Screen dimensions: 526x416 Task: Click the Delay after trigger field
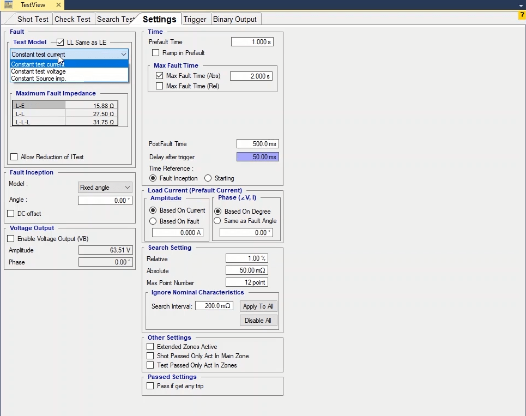257,157
